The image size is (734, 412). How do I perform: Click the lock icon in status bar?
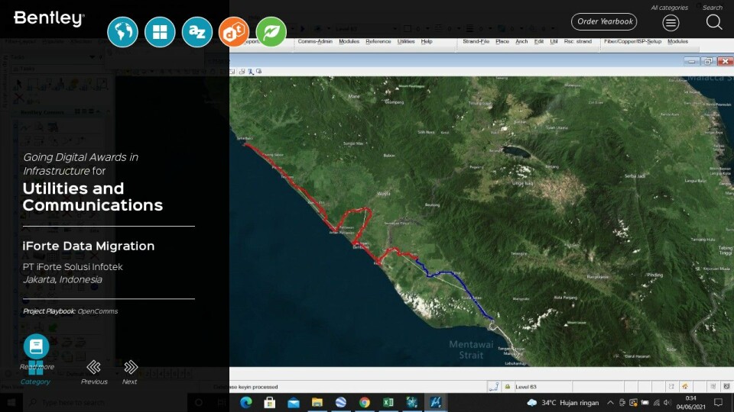pyautogui.click(x=508, y=387)
